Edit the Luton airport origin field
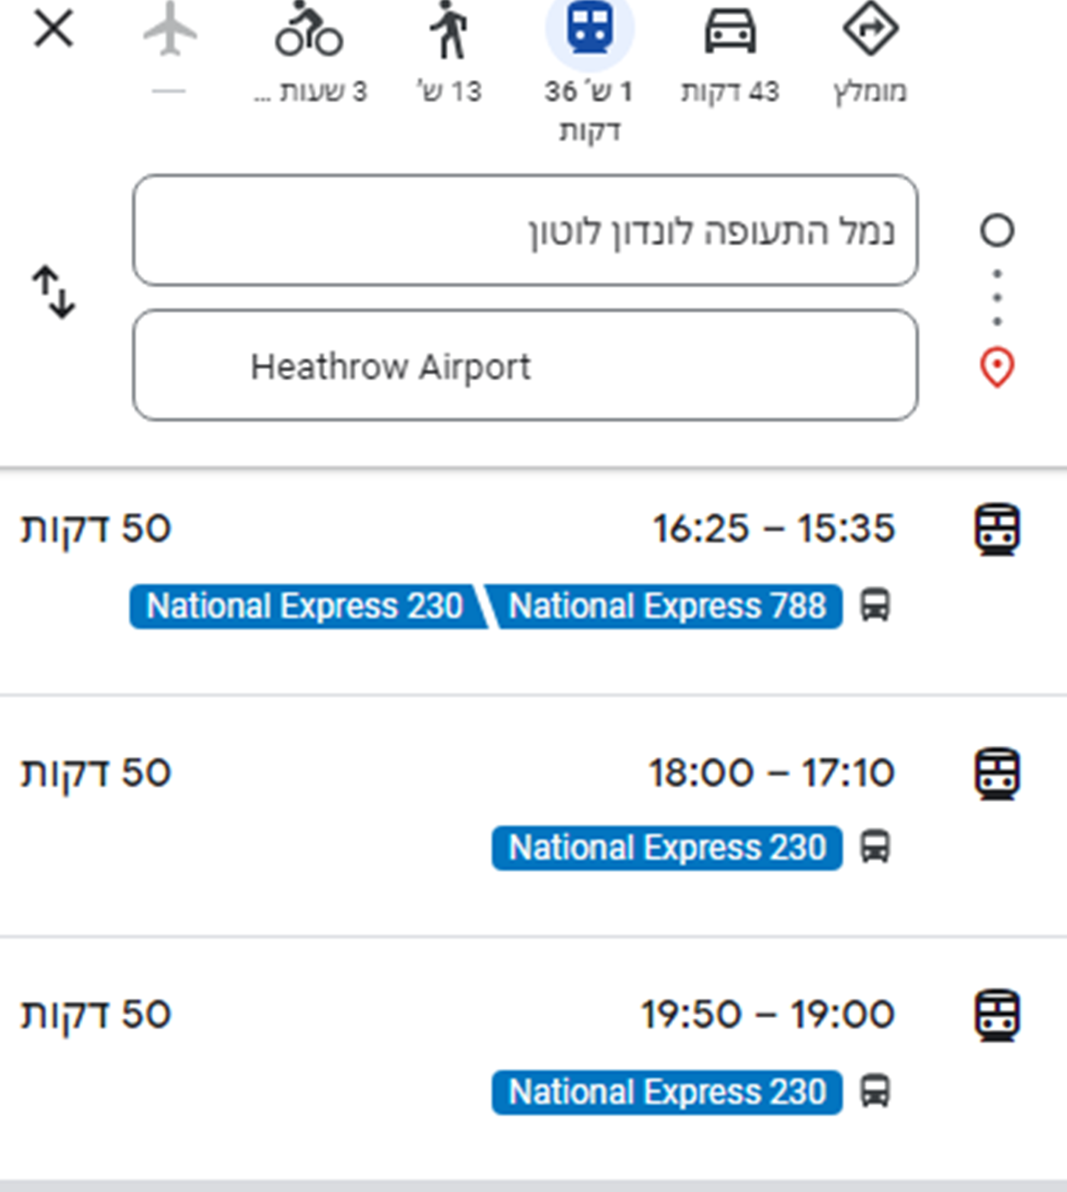Viewport: 1067px width, 1192px height. click(525, 230)
